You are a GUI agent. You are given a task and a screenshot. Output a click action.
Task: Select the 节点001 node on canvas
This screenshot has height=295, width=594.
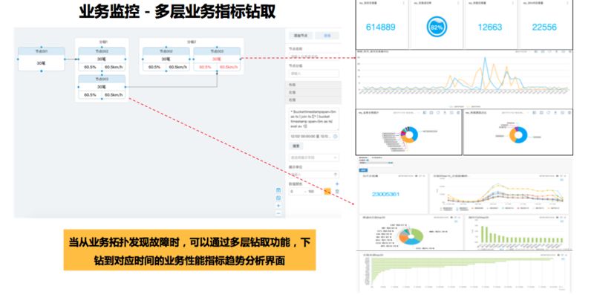pyautogui.click(x=42, y=59)
